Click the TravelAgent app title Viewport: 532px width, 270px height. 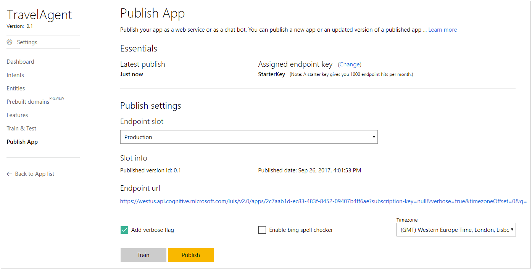pyautogui.click(x=39, y=15)
